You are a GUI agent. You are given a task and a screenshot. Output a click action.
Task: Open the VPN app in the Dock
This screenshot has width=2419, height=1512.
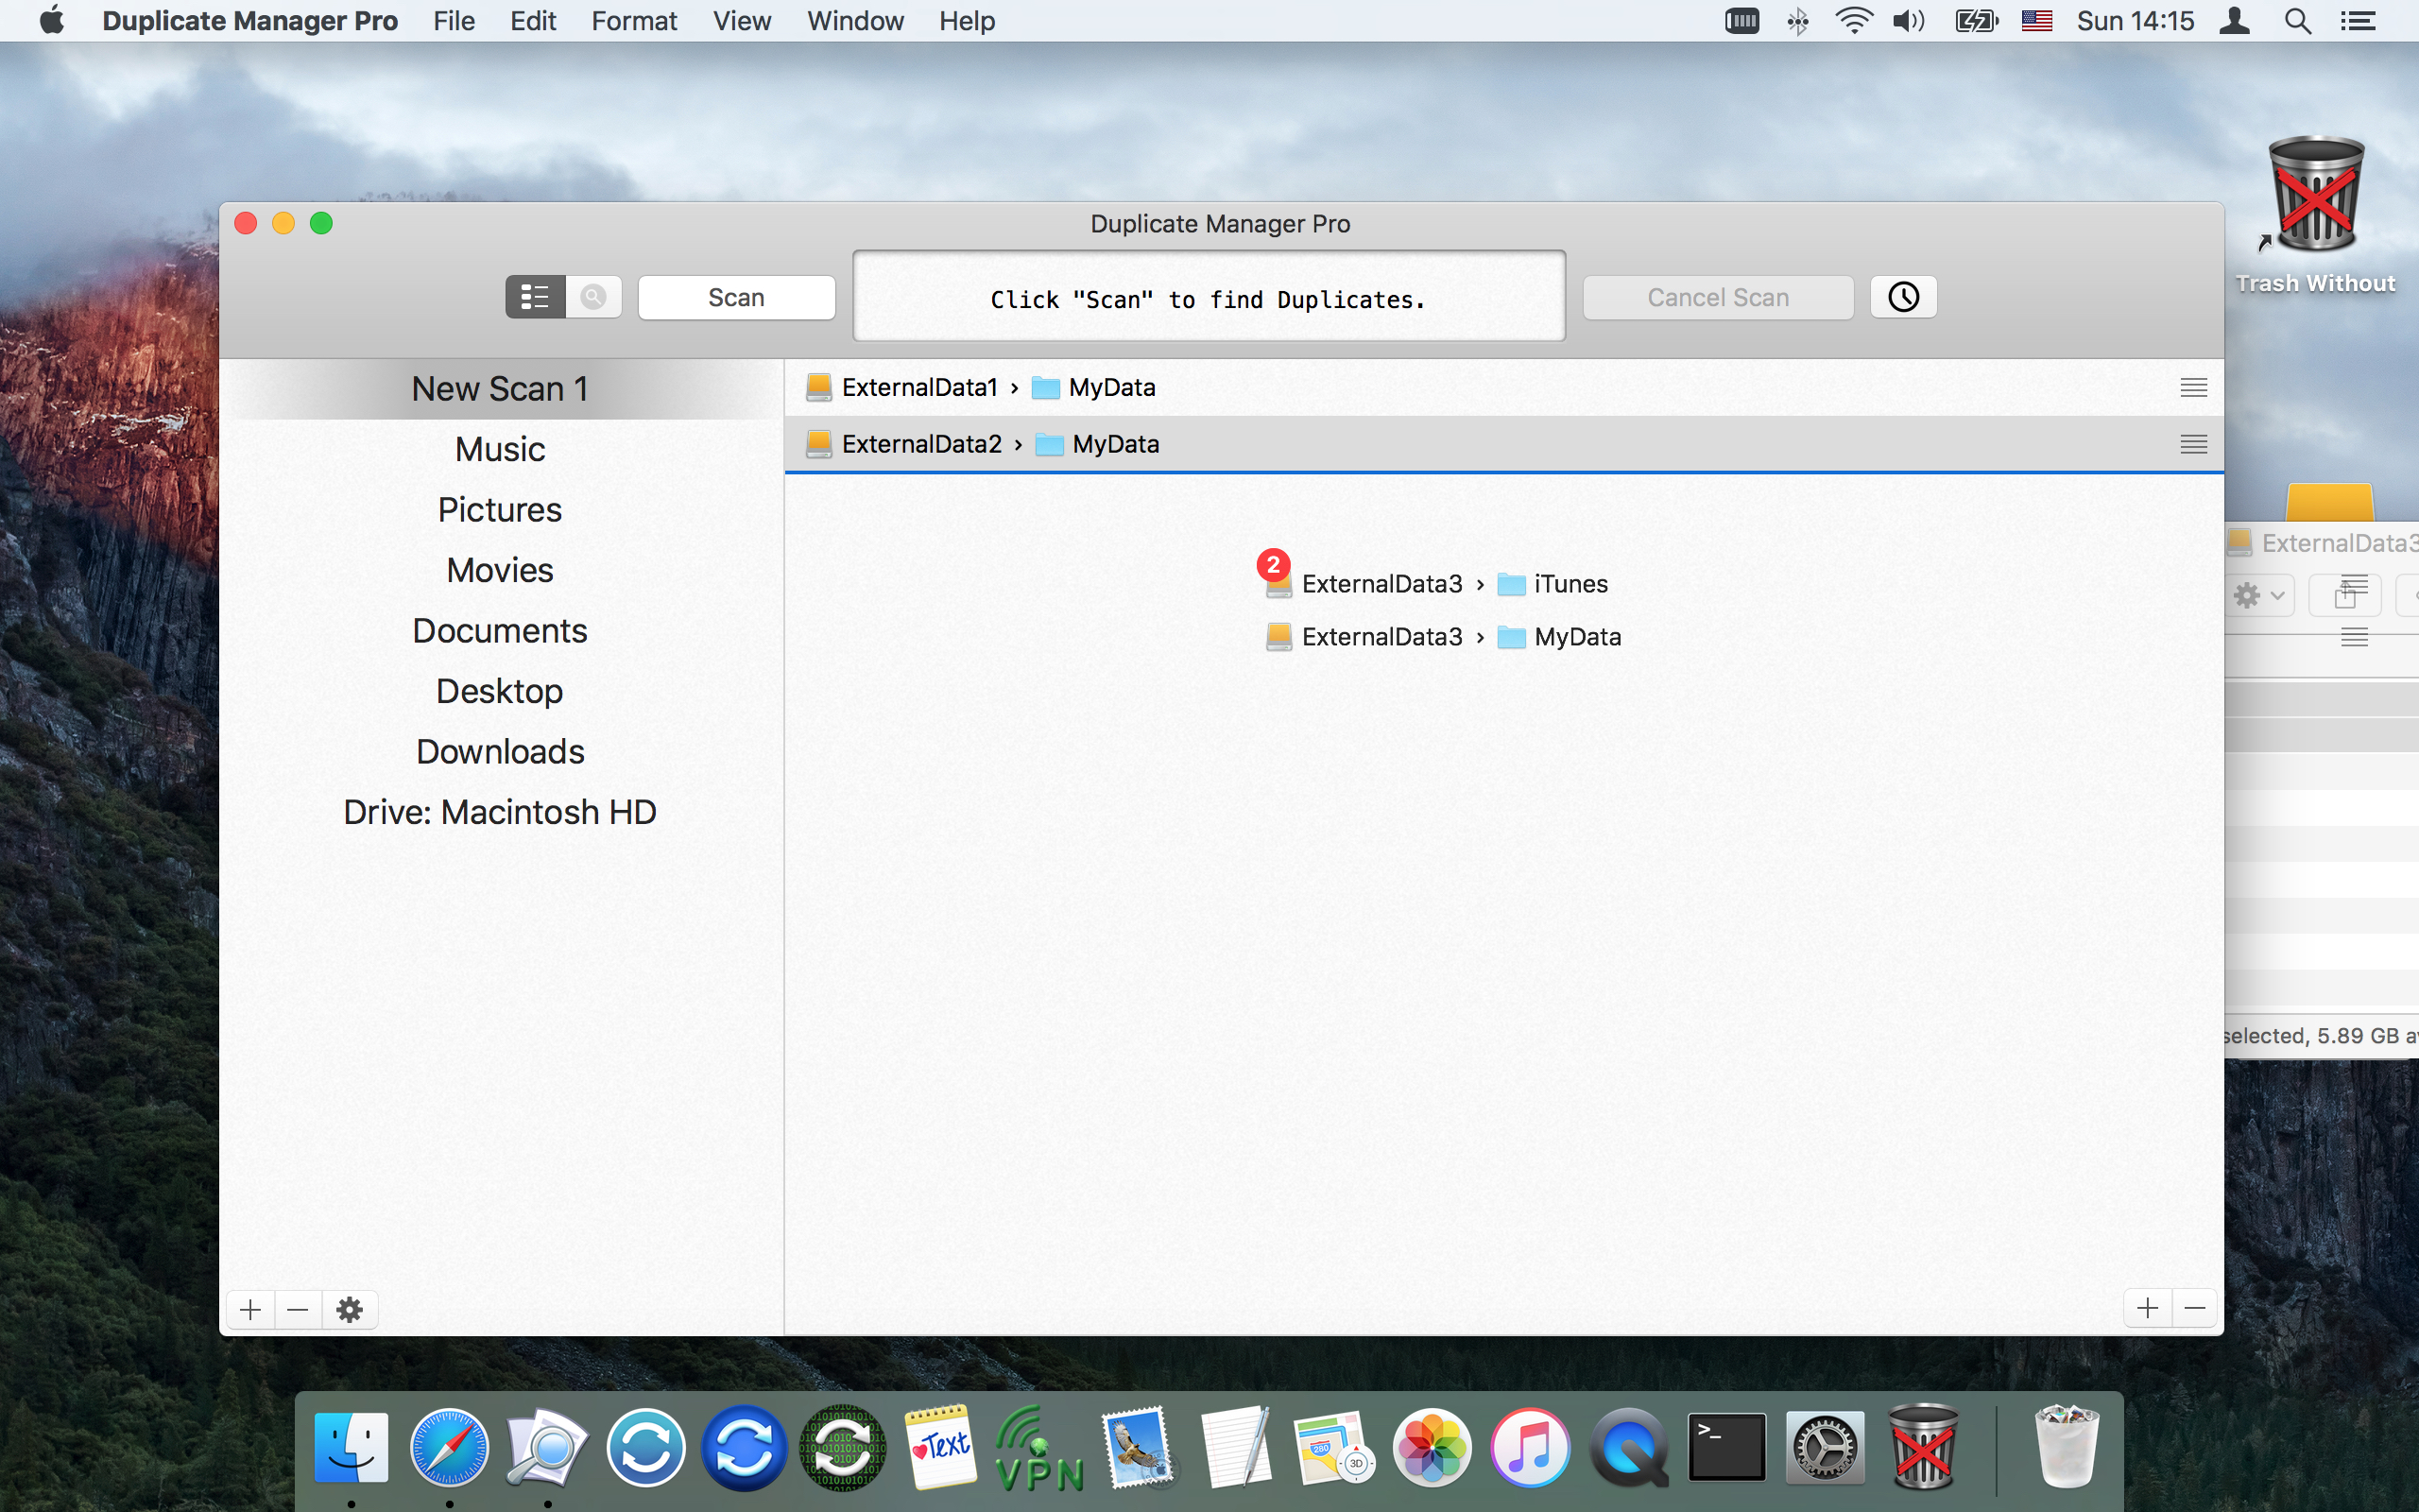point(1038,1447)
